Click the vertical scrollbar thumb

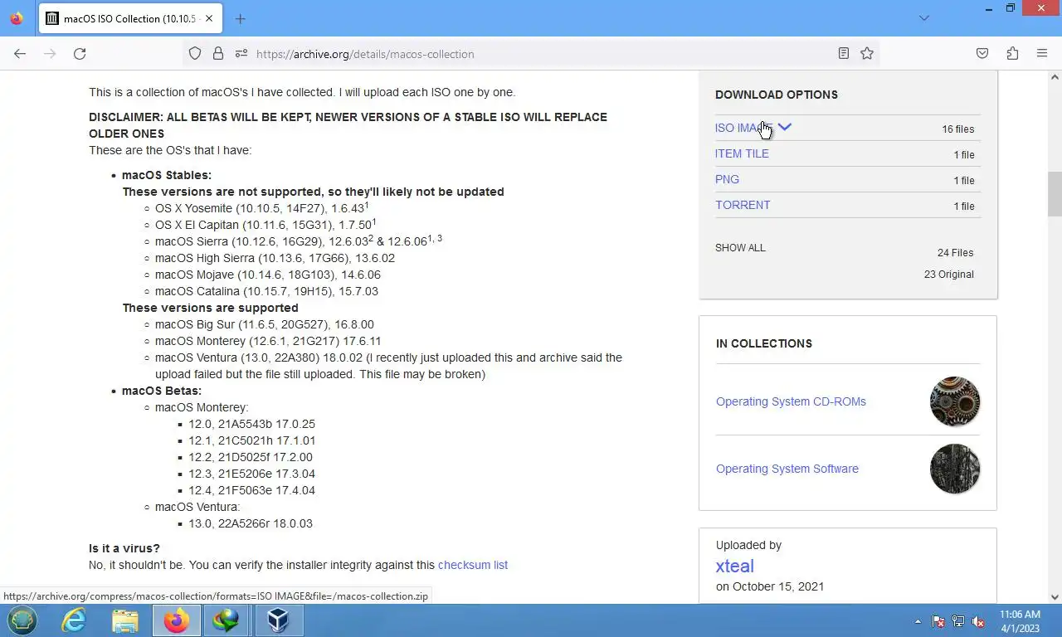tap(1055, 193)
